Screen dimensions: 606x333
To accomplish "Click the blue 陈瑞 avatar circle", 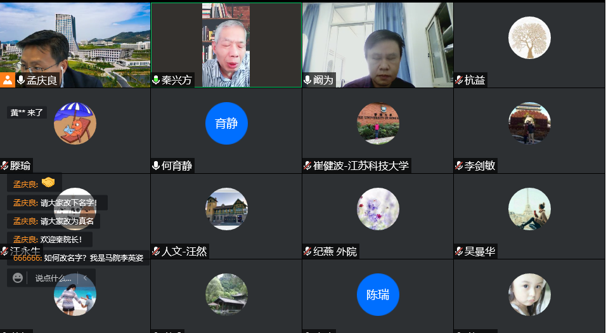I will click(378, 294).
